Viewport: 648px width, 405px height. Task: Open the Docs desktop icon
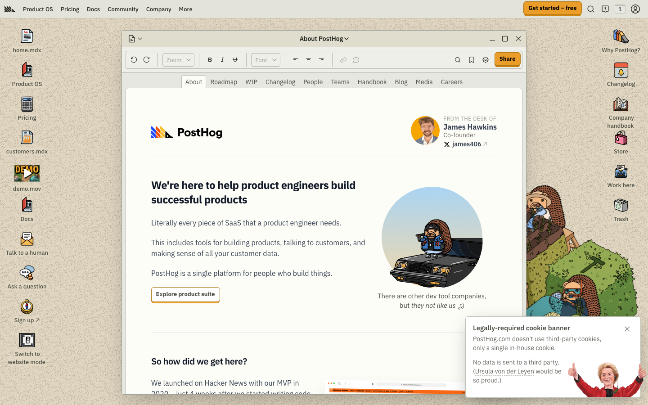[x=27, y=206]
